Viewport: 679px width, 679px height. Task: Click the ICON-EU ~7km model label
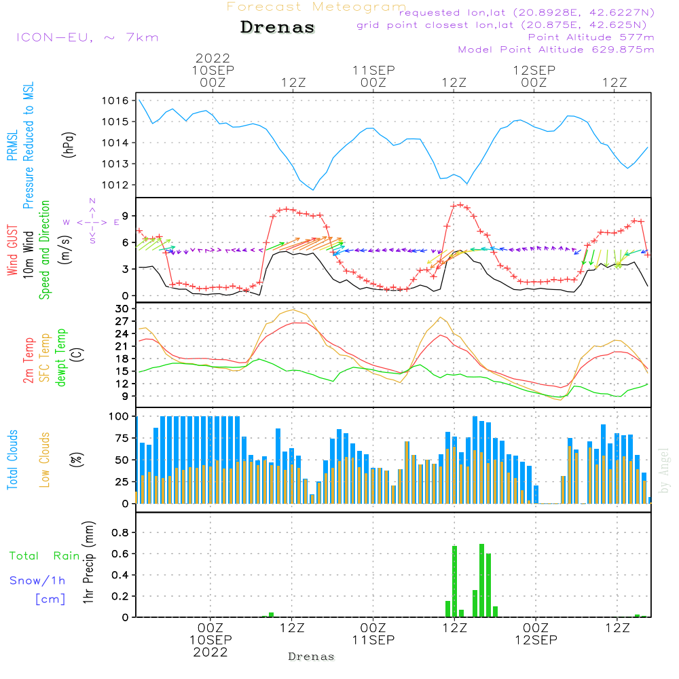tap(87, 37)
